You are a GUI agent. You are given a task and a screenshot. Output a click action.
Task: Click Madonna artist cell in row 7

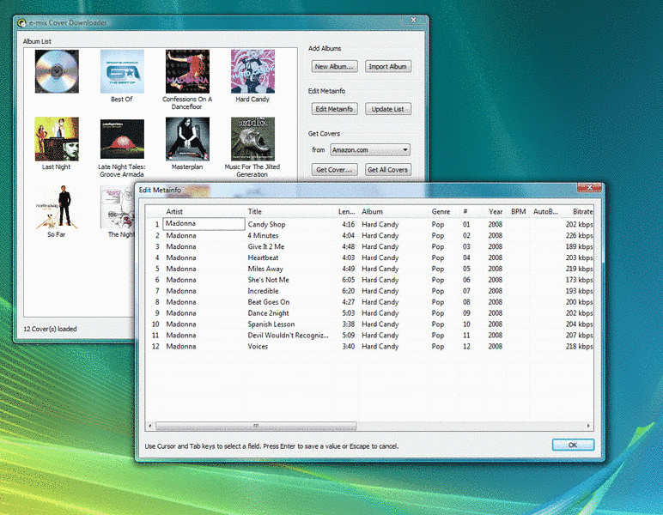coord(181,291)
